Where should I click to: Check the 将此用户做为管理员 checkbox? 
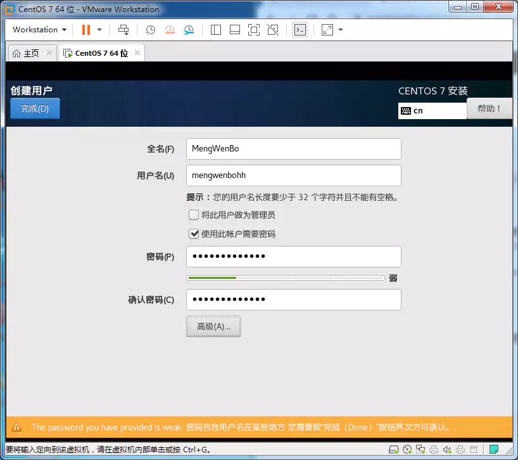click(x=194, y=215)
